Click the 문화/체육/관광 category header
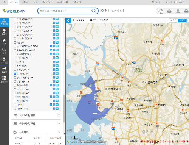This screenshot has width=189, height=145. coord(36,123)
